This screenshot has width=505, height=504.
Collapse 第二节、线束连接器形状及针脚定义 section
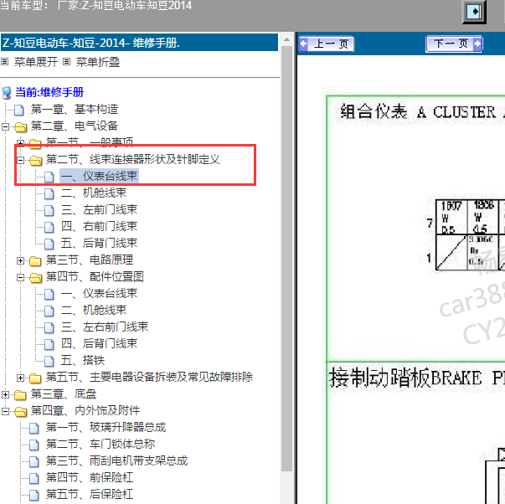(x=21, y=160)
